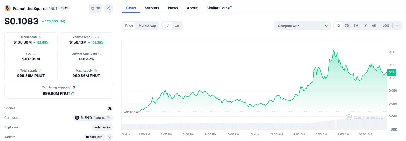Click the share icon button
Image resolution: width=406 pixels, height=141 pixels.
tap(109, 8)
